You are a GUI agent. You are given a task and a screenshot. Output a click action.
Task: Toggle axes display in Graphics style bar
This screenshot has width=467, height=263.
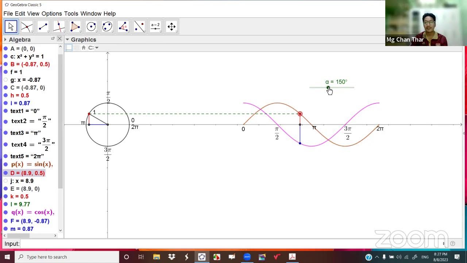69,47
